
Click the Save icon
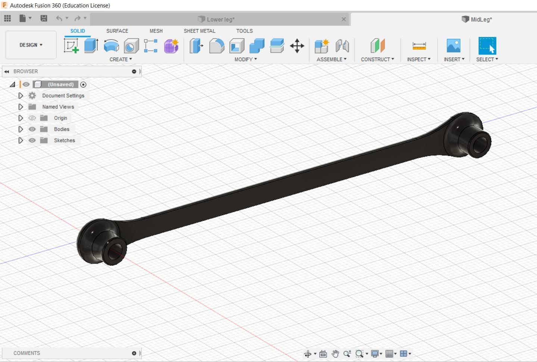[x=44, y=18]
